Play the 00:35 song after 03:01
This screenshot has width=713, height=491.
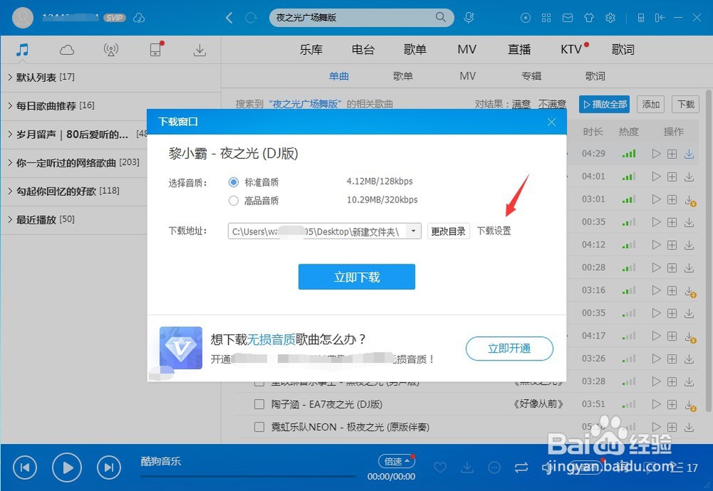tap(656, 222)
